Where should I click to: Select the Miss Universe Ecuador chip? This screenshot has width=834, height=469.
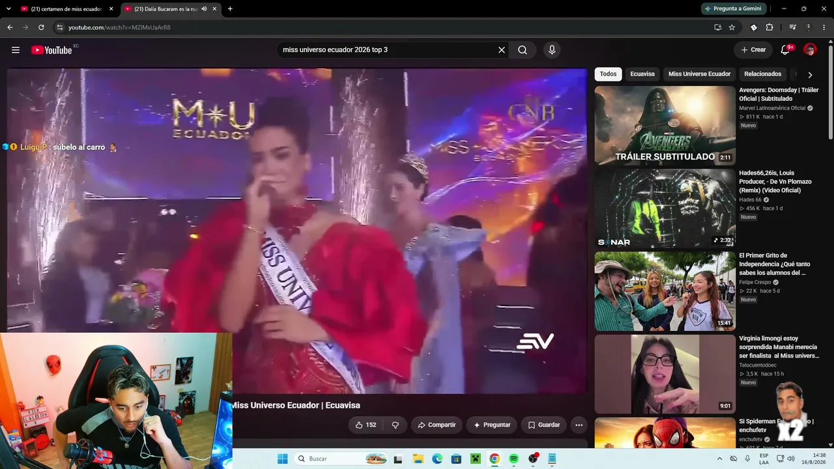[x=699, y=74]
